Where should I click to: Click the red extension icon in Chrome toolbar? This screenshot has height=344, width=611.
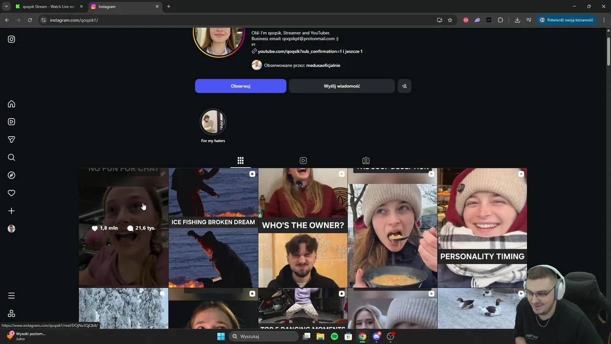466,20
